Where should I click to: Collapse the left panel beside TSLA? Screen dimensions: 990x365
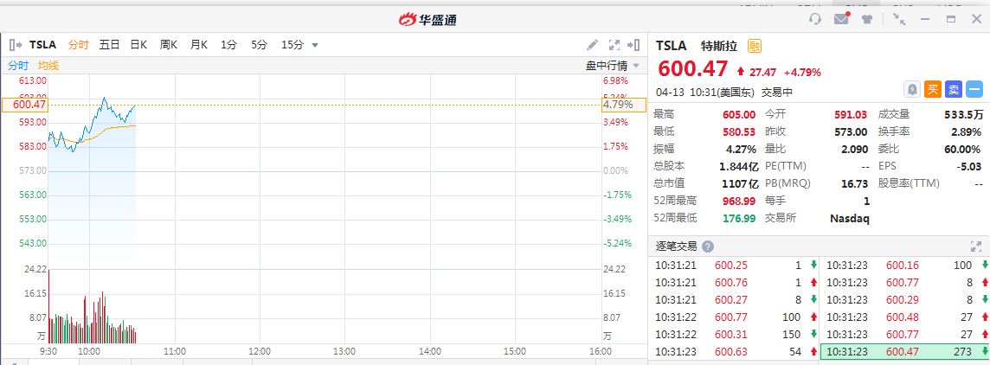(15, 45)
